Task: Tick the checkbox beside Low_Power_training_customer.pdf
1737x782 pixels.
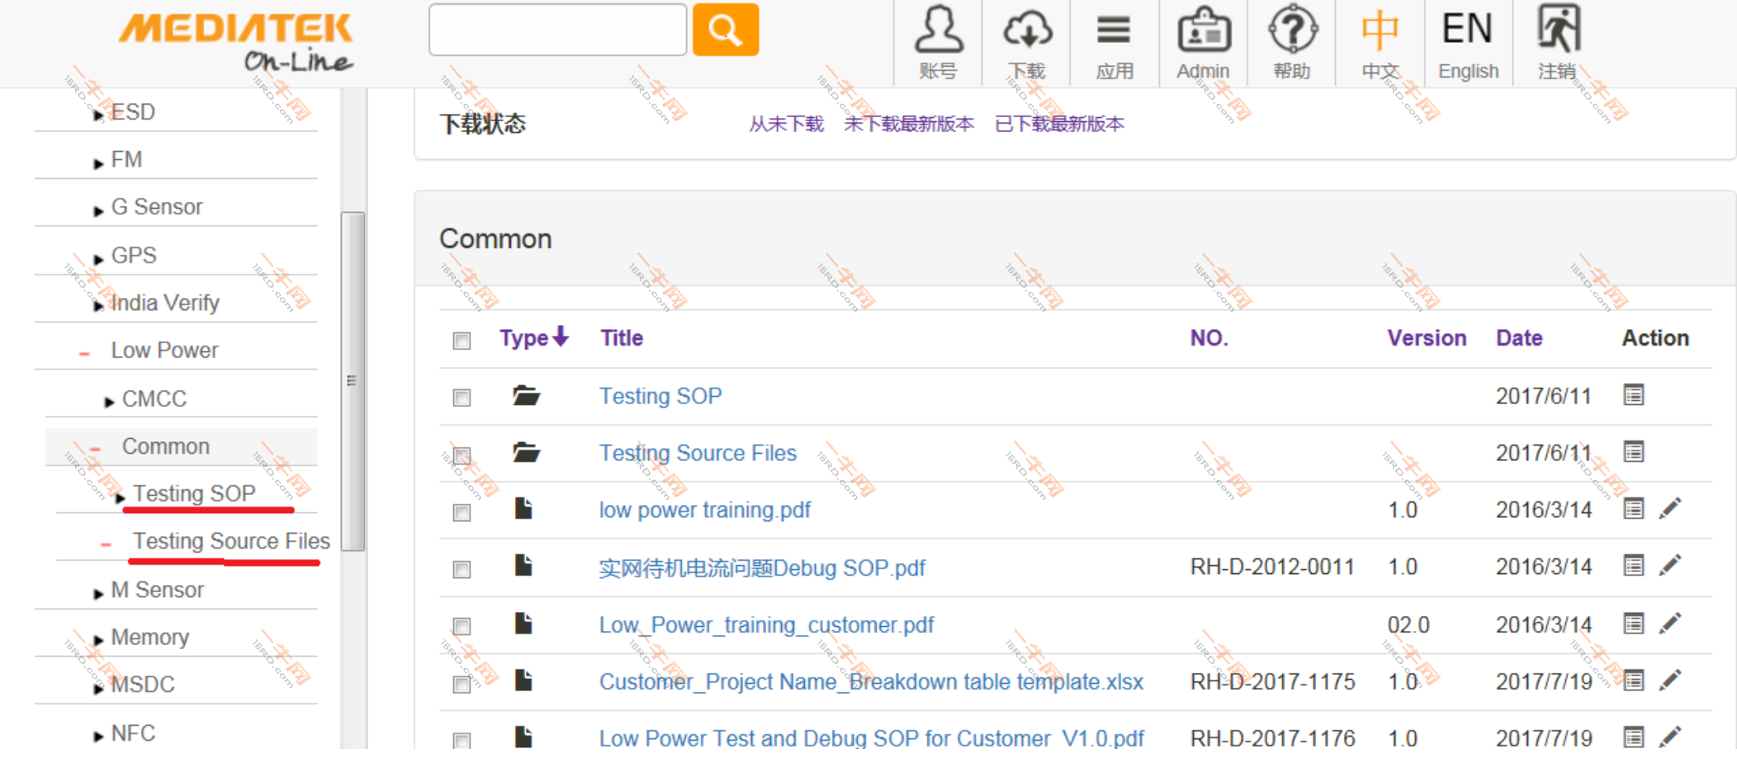Action: tap(461, 626)
